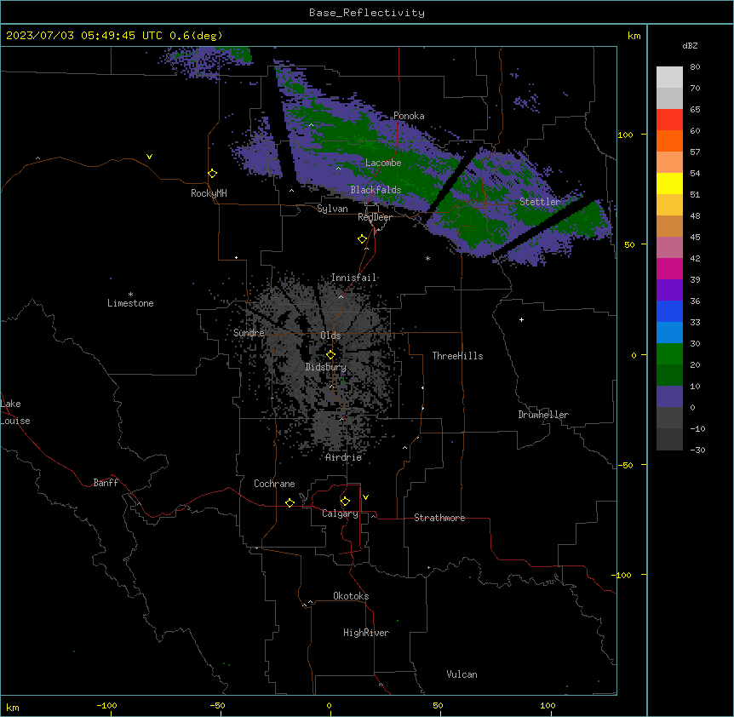The width and height of the screenshot is (734, 717).
Task: Click the Lake Louise label
Action: pos(15,412)
